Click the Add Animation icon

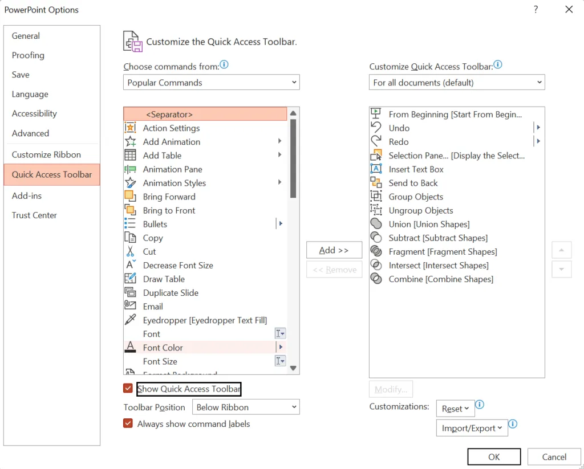coord(130,141)
